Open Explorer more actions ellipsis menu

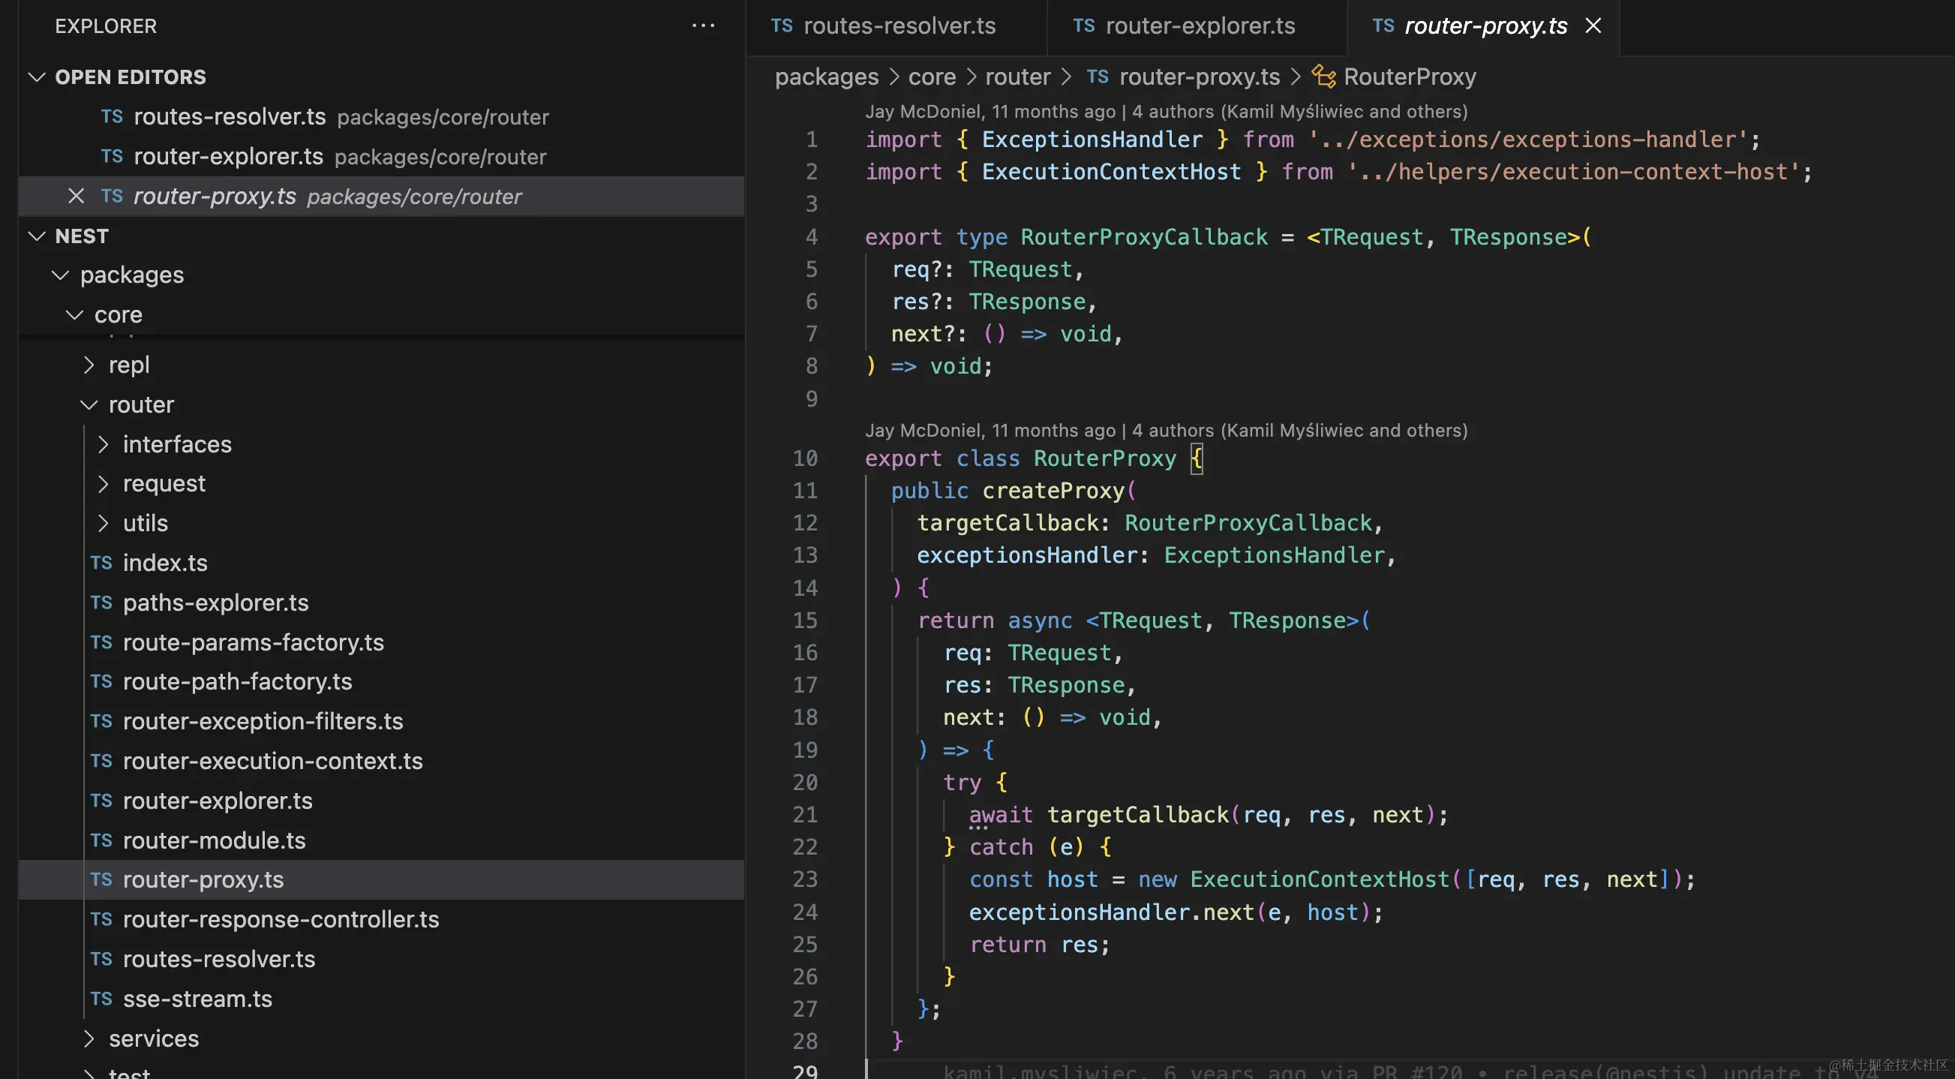point(703,26)
